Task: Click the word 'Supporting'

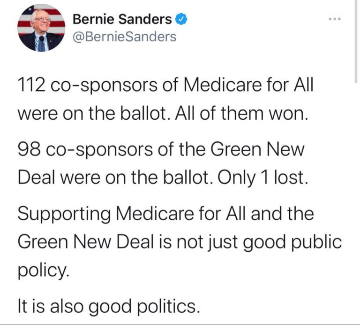Action: (64, 214)
